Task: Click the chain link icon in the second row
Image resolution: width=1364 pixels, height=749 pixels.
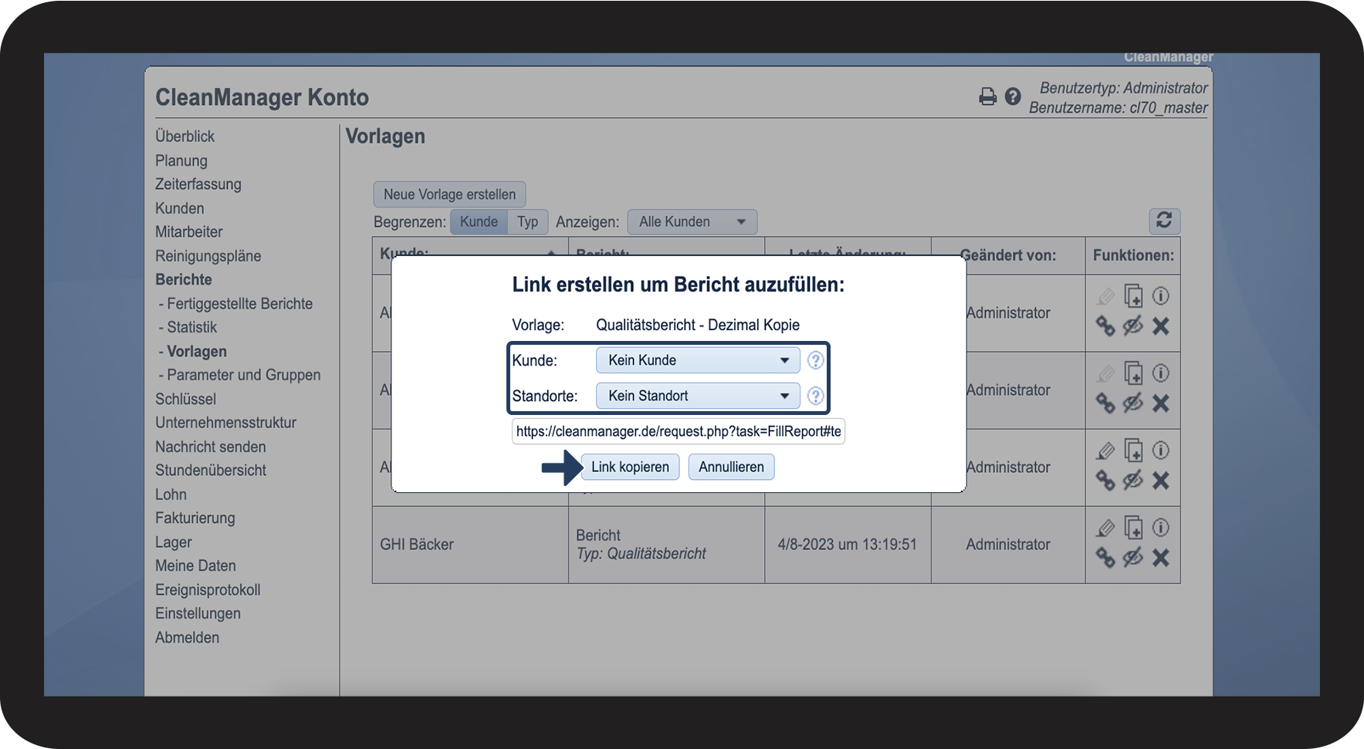Action: tap(1105, 403)
